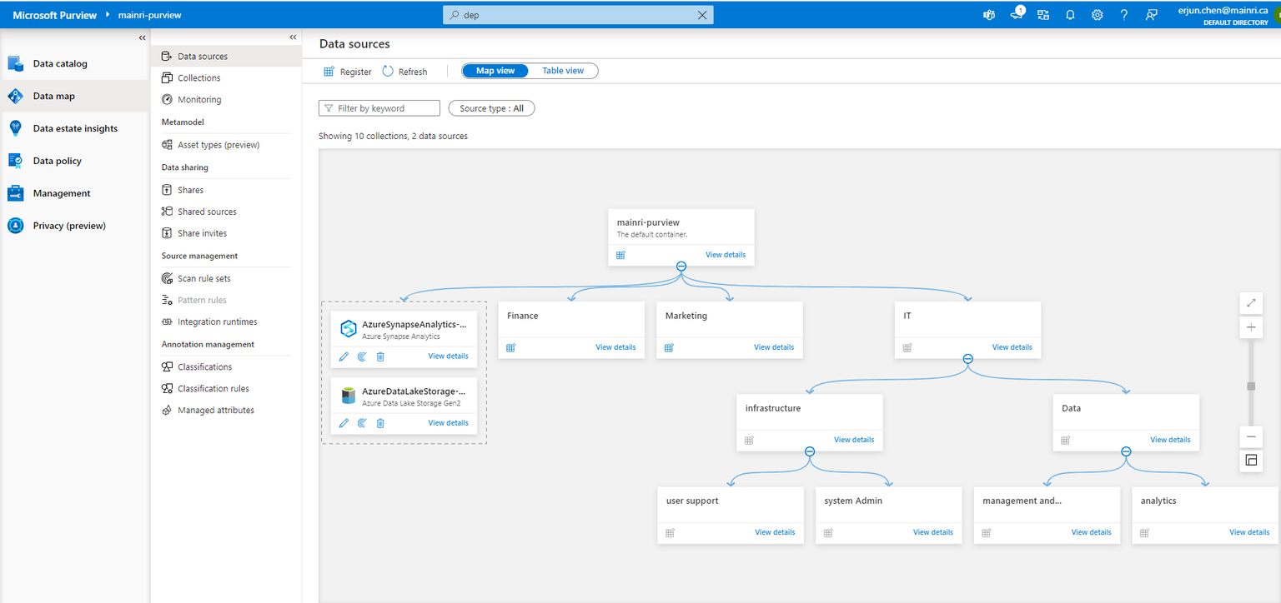Click the fit-to-screen arrows icon on the map
Screen dimensions: 1281x603
1250,302
